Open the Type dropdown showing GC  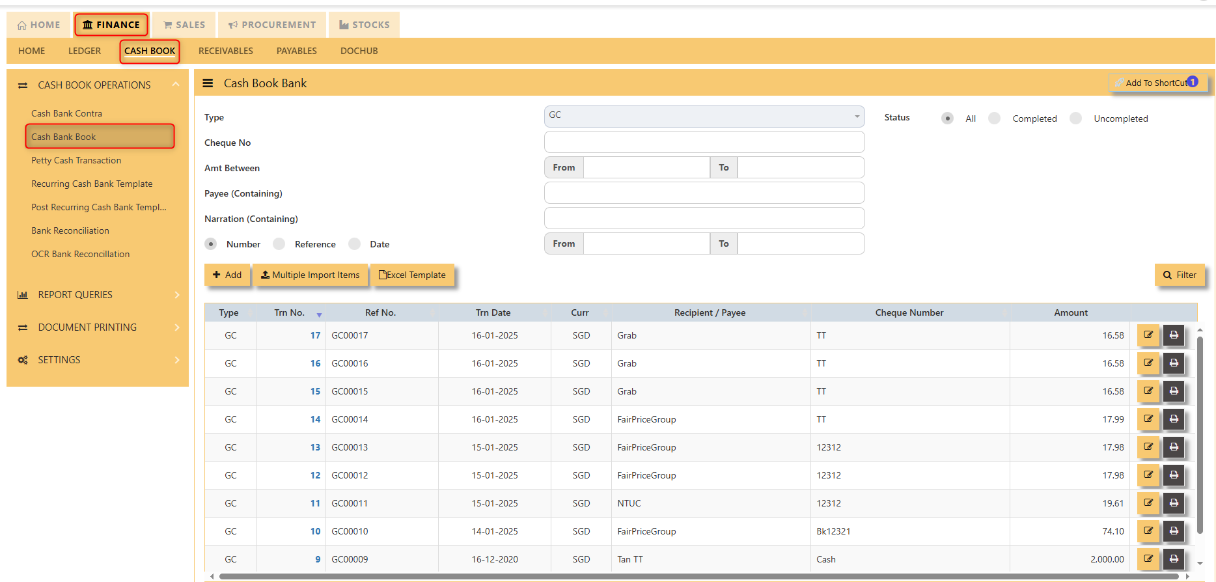coord(704,117)
